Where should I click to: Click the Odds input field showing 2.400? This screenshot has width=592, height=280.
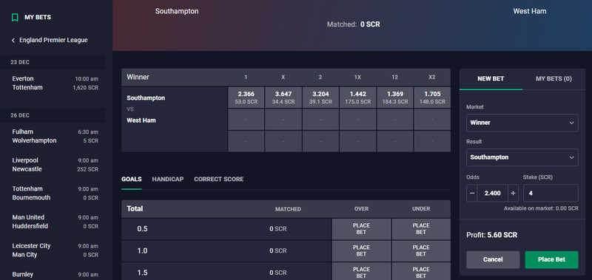[492, 193]
